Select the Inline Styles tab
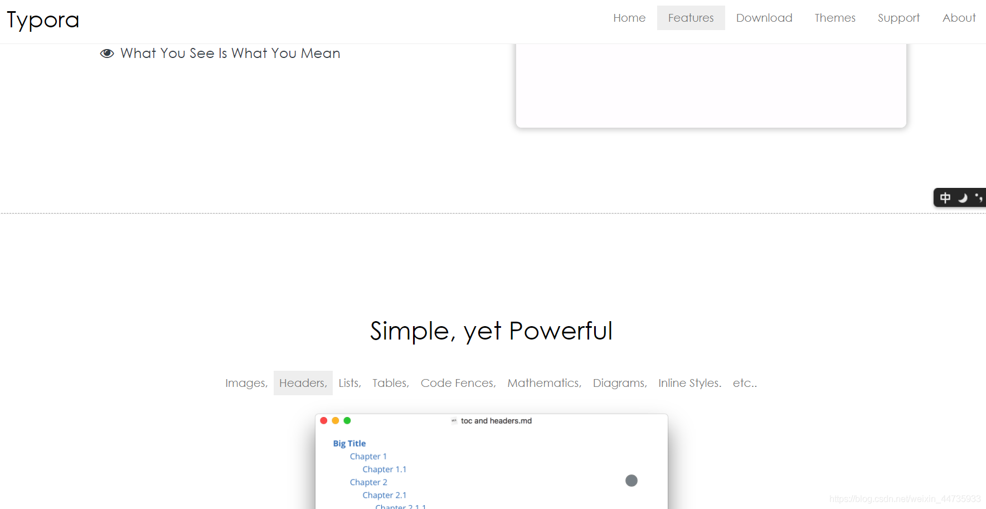This screenshot has height=509, width=986. (689, 383)
